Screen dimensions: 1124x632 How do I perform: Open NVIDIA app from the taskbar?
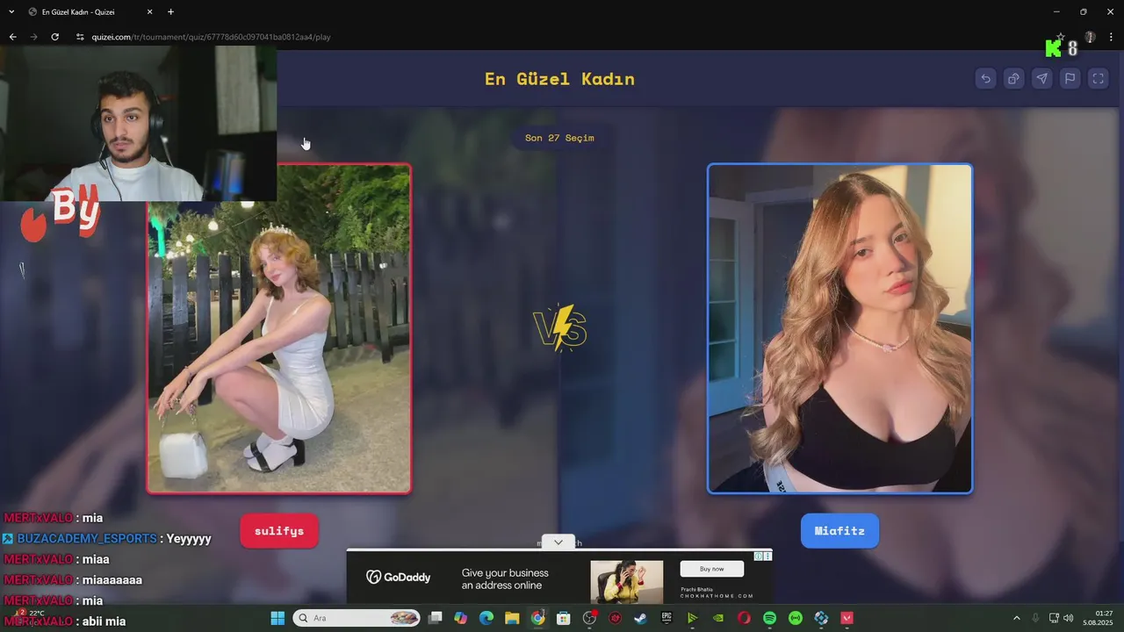[x=718, y=618]
